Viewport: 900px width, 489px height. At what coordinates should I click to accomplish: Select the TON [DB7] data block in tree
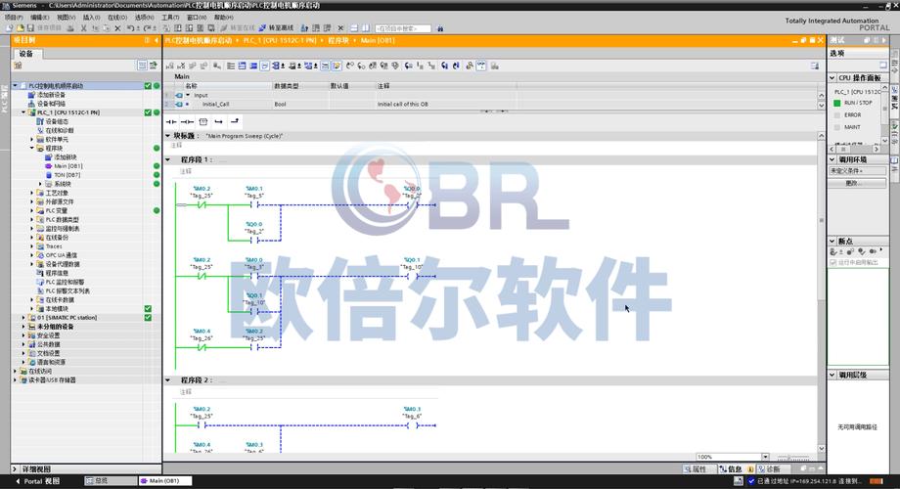pos(67,174)
